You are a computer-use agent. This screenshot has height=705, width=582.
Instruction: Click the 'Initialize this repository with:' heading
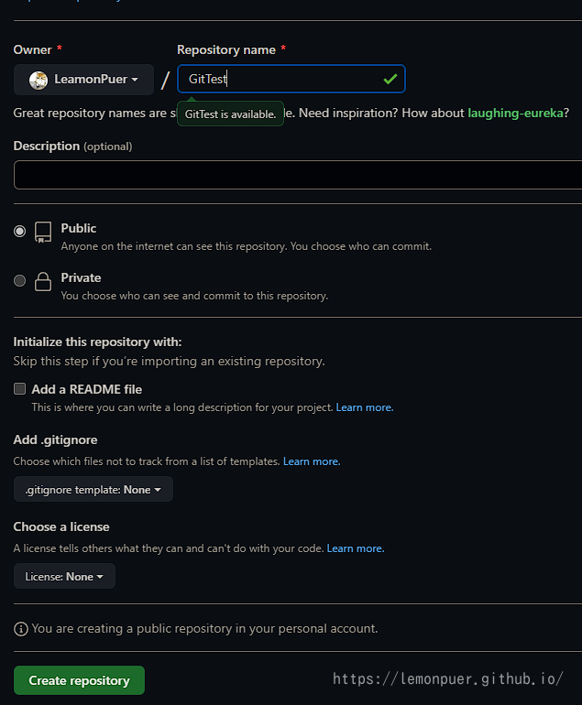(x=98, y=342)
